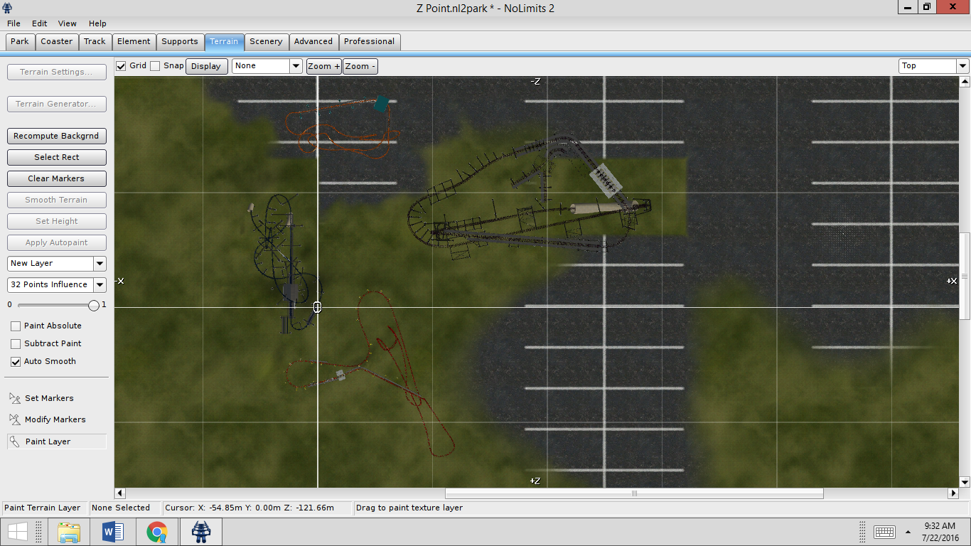The image size is (971, 546).
Task: Launch Google Chrome from the taskbar
Action: click(157, 532)
